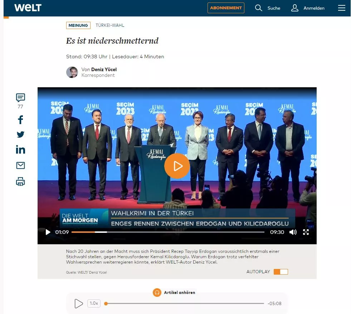Viewport: 351px width, 314px height.
Task: Share article on Facebook
Action: [x=20, y=120]
